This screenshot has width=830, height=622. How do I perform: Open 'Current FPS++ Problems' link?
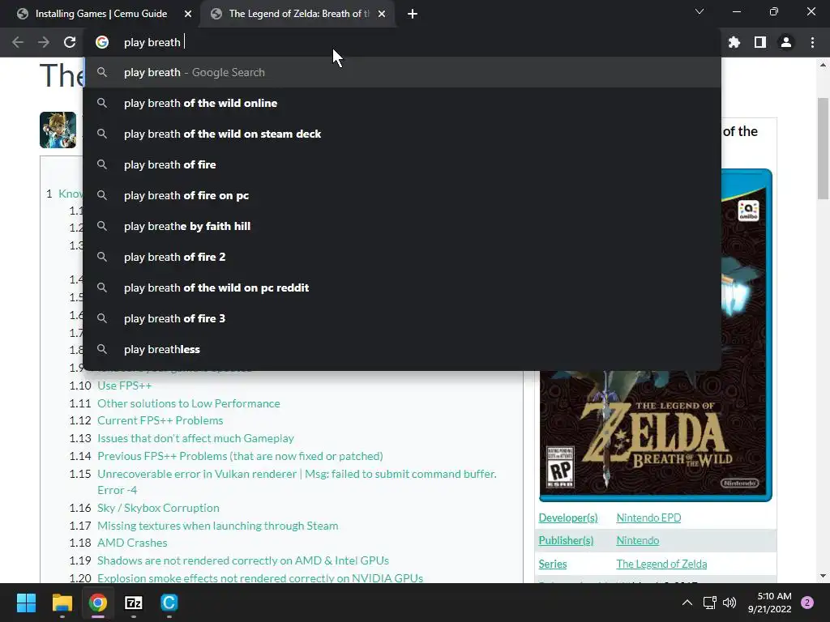pos(160,420)
